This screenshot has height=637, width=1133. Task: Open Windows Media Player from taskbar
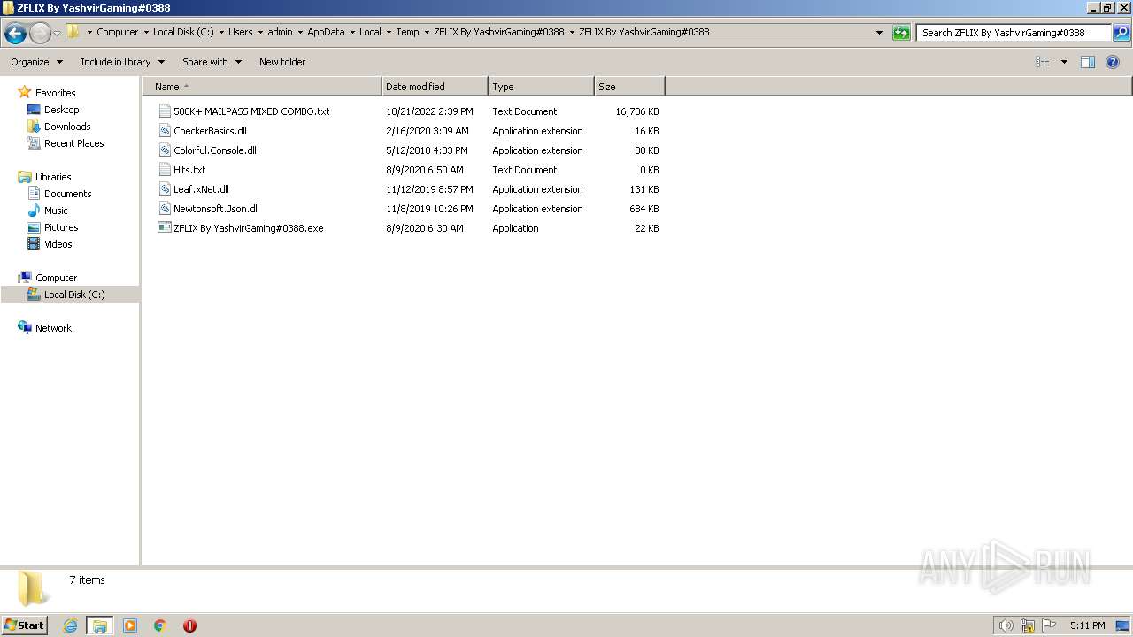130,625
